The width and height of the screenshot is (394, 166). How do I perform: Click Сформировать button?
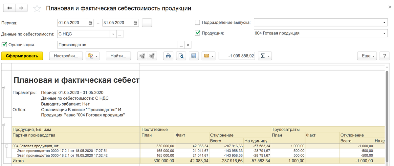(22, 56)
